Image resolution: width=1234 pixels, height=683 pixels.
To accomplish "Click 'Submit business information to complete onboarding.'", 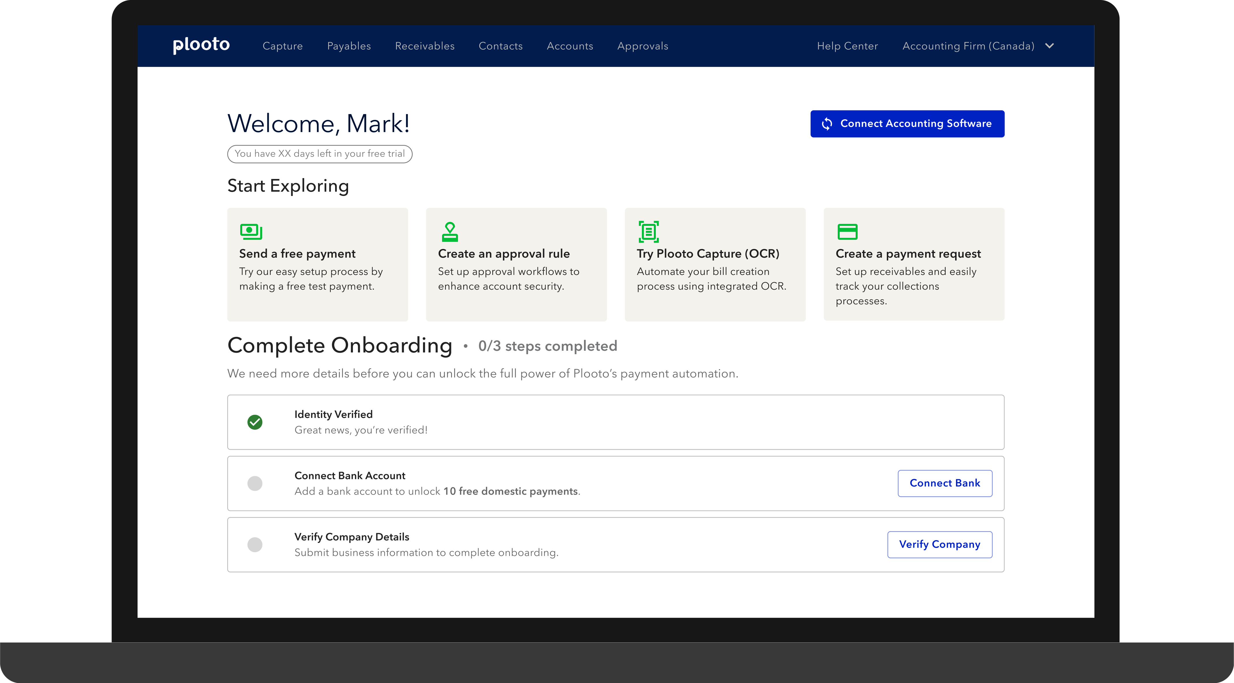I will pos(426,552).
